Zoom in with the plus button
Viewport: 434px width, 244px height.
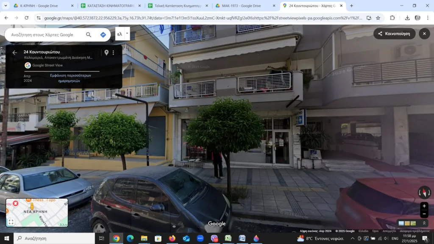[424, 206]
